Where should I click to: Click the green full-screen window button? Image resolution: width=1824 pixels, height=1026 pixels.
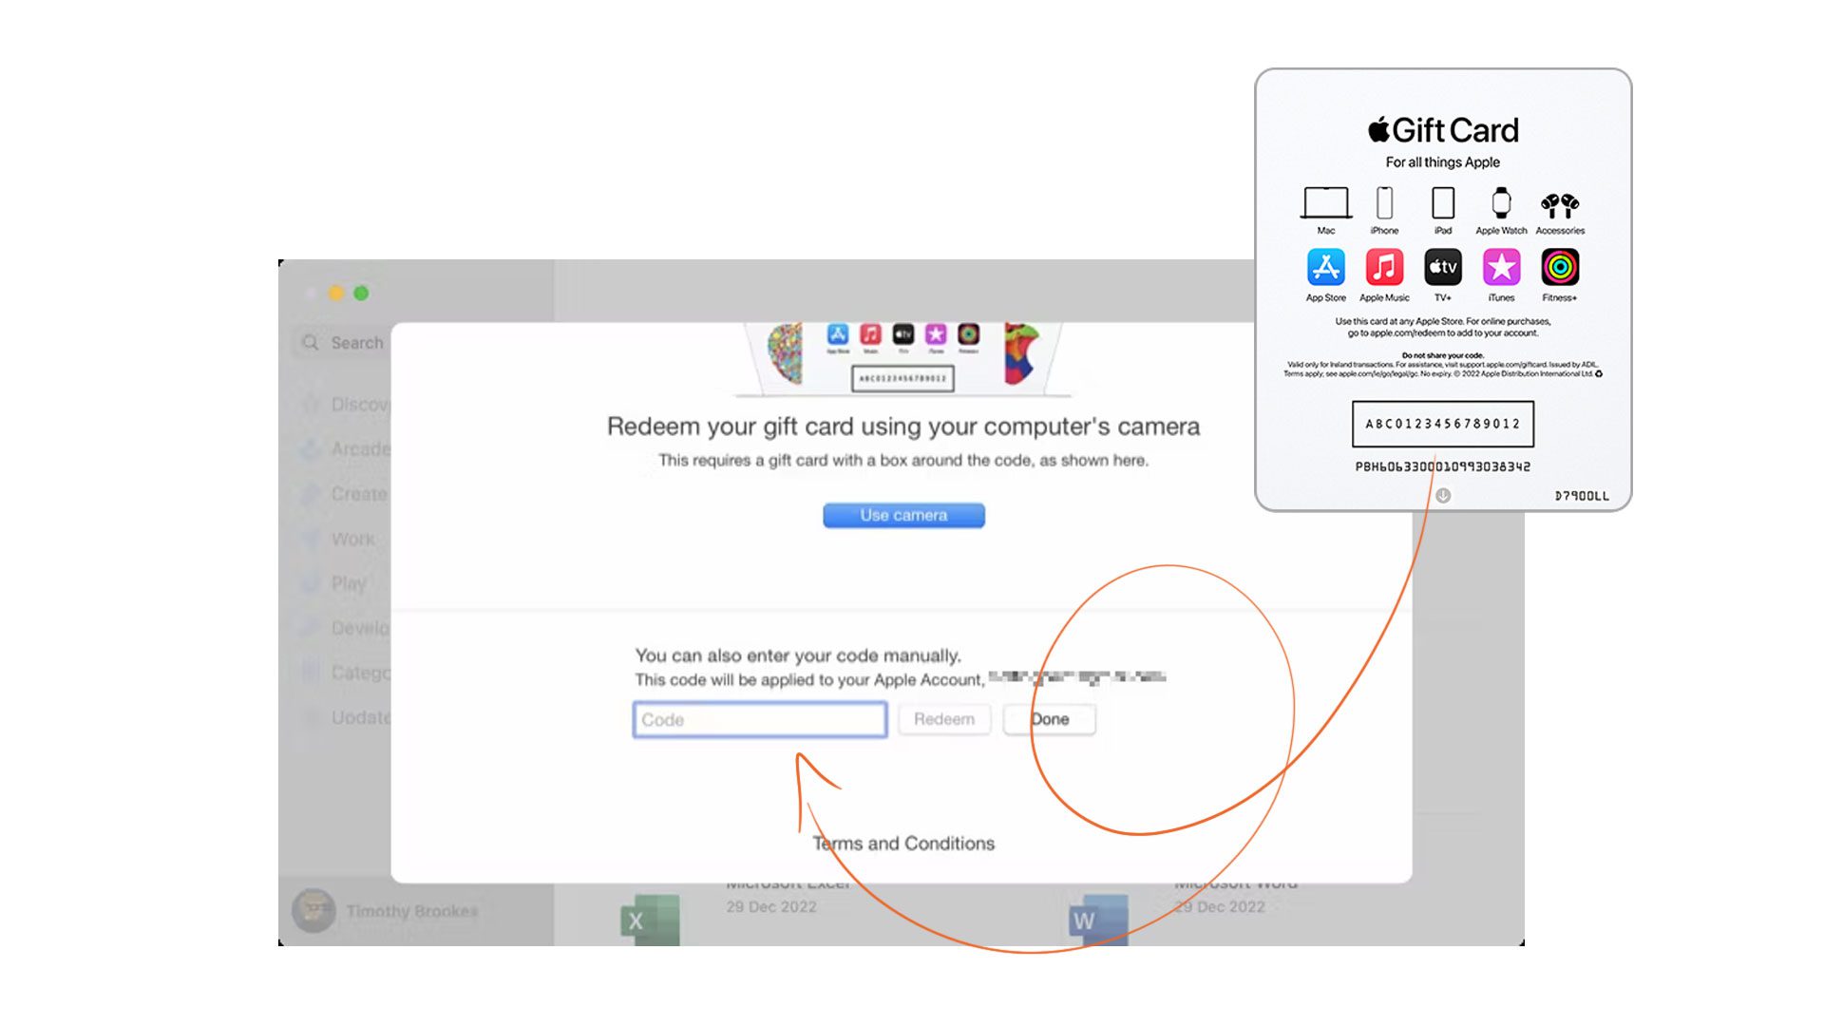pyautogui.click(x=361, y=294)
